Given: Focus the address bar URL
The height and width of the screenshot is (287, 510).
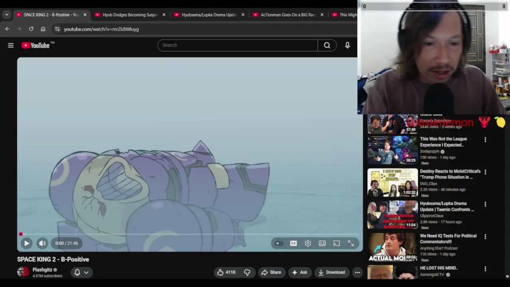Looking at the screenshot, I should coord(101,29).
